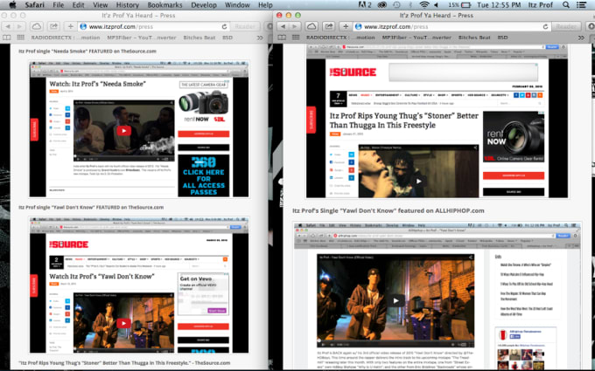Image resolution: width=595 pixels, height=371 pixels.
Task: Add bookmark plus button in left window
Action: [x=71, y=26]
